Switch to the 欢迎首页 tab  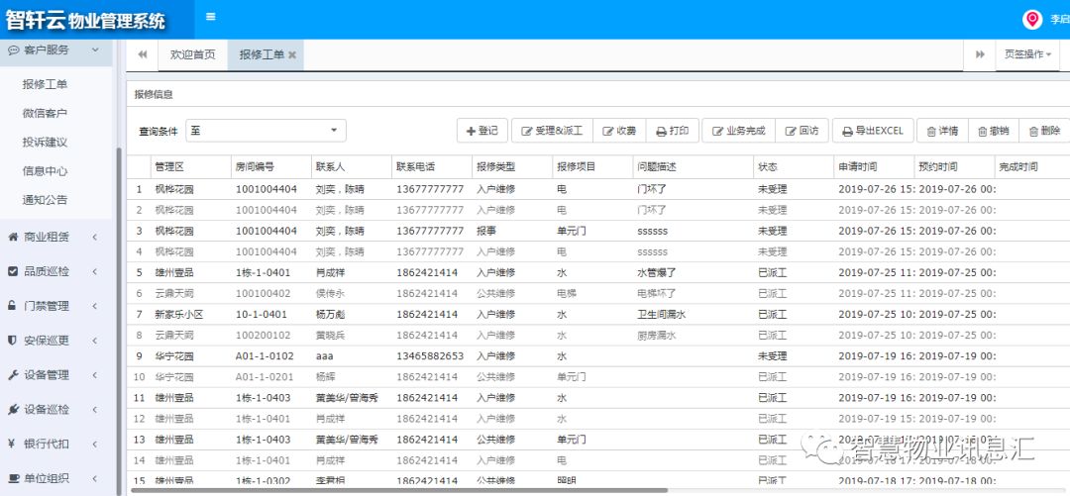[192, 54]
